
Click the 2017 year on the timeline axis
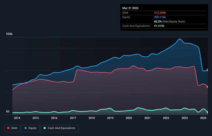[x=73, y=118]
